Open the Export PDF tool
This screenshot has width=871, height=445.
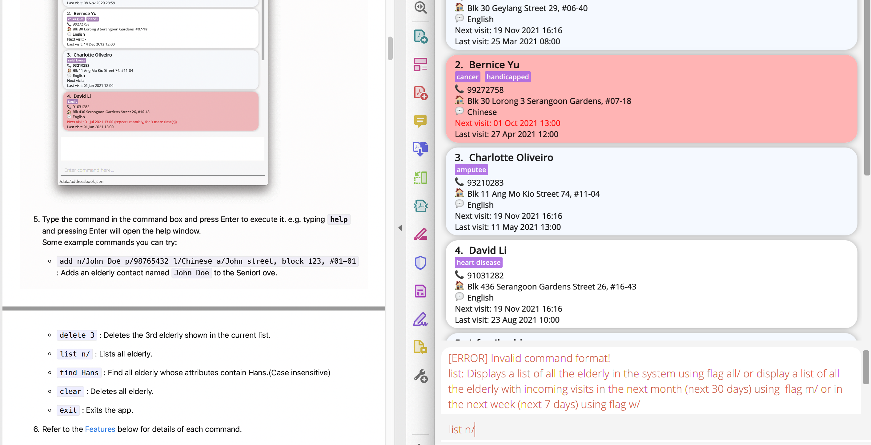[x=420, y=37]
